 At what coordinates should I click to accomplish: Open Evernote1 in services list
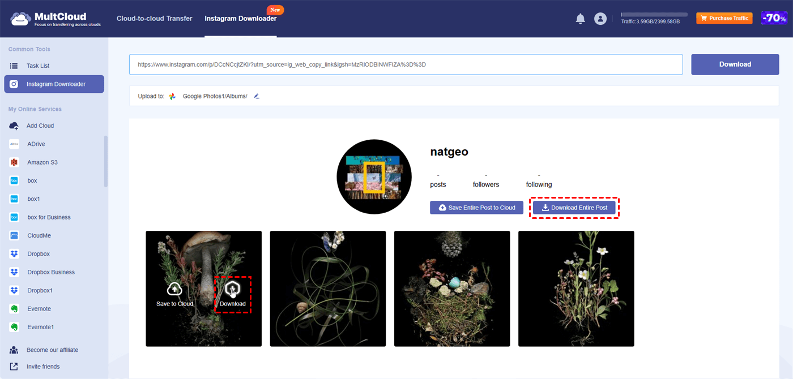[41, 327]
